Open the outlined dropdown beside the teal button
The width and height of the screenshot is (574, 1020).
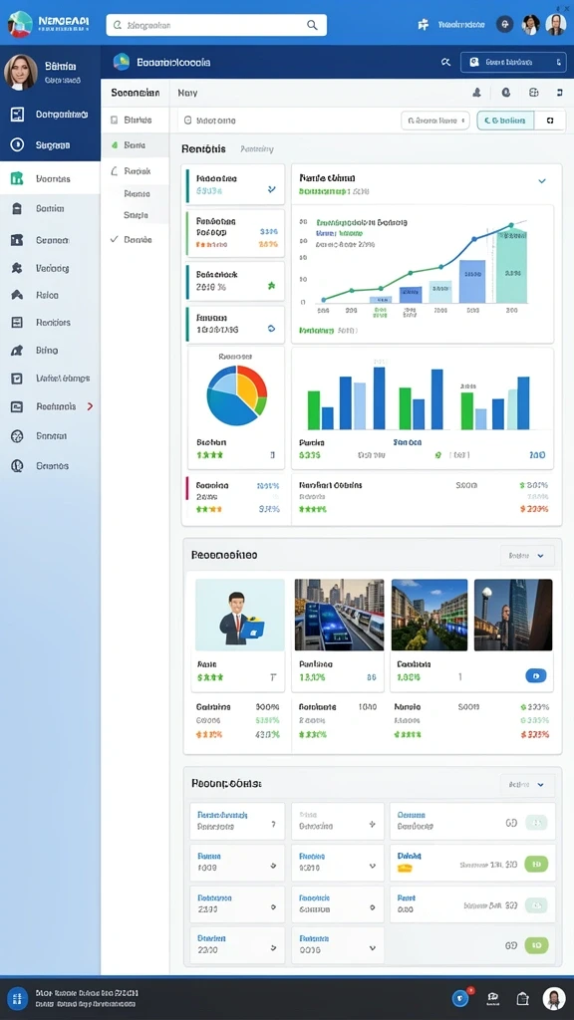point(434,121)
